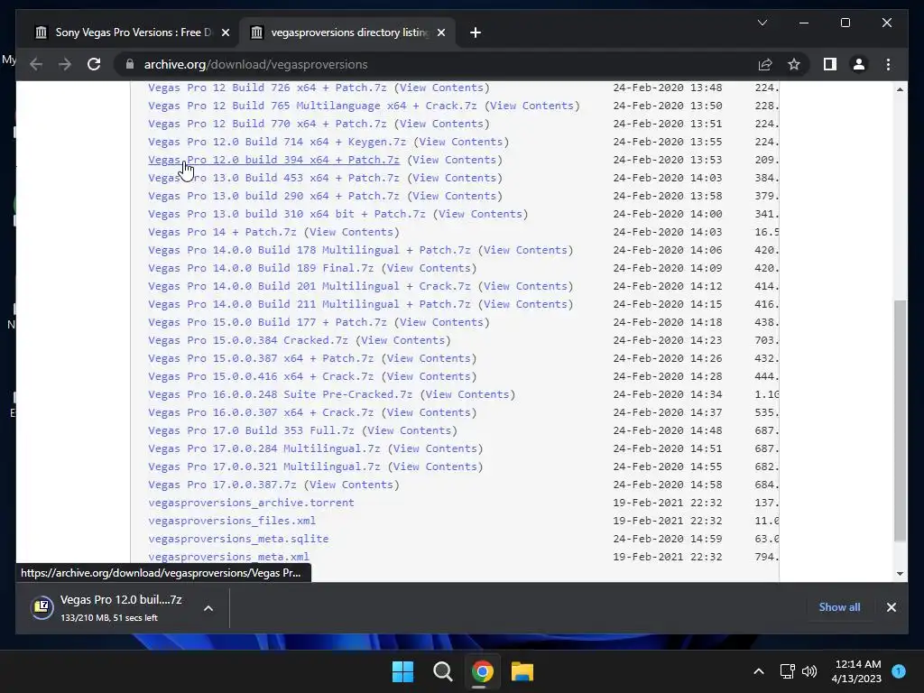
Task: Open File Explorer from taskbar
Action: pyautogui.click(x=522, y=671)
